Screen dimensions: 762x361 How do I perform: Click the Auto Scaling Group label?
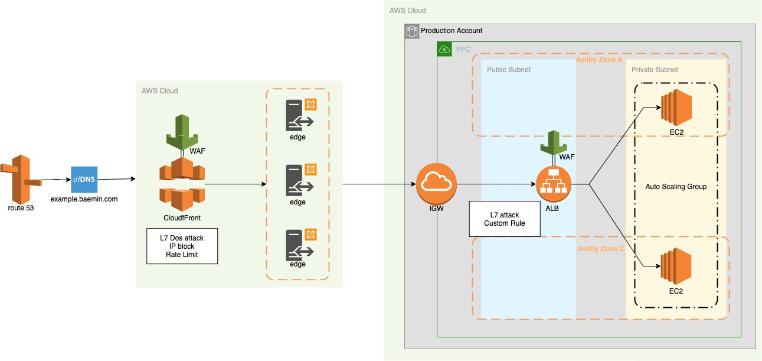(676, 187)
